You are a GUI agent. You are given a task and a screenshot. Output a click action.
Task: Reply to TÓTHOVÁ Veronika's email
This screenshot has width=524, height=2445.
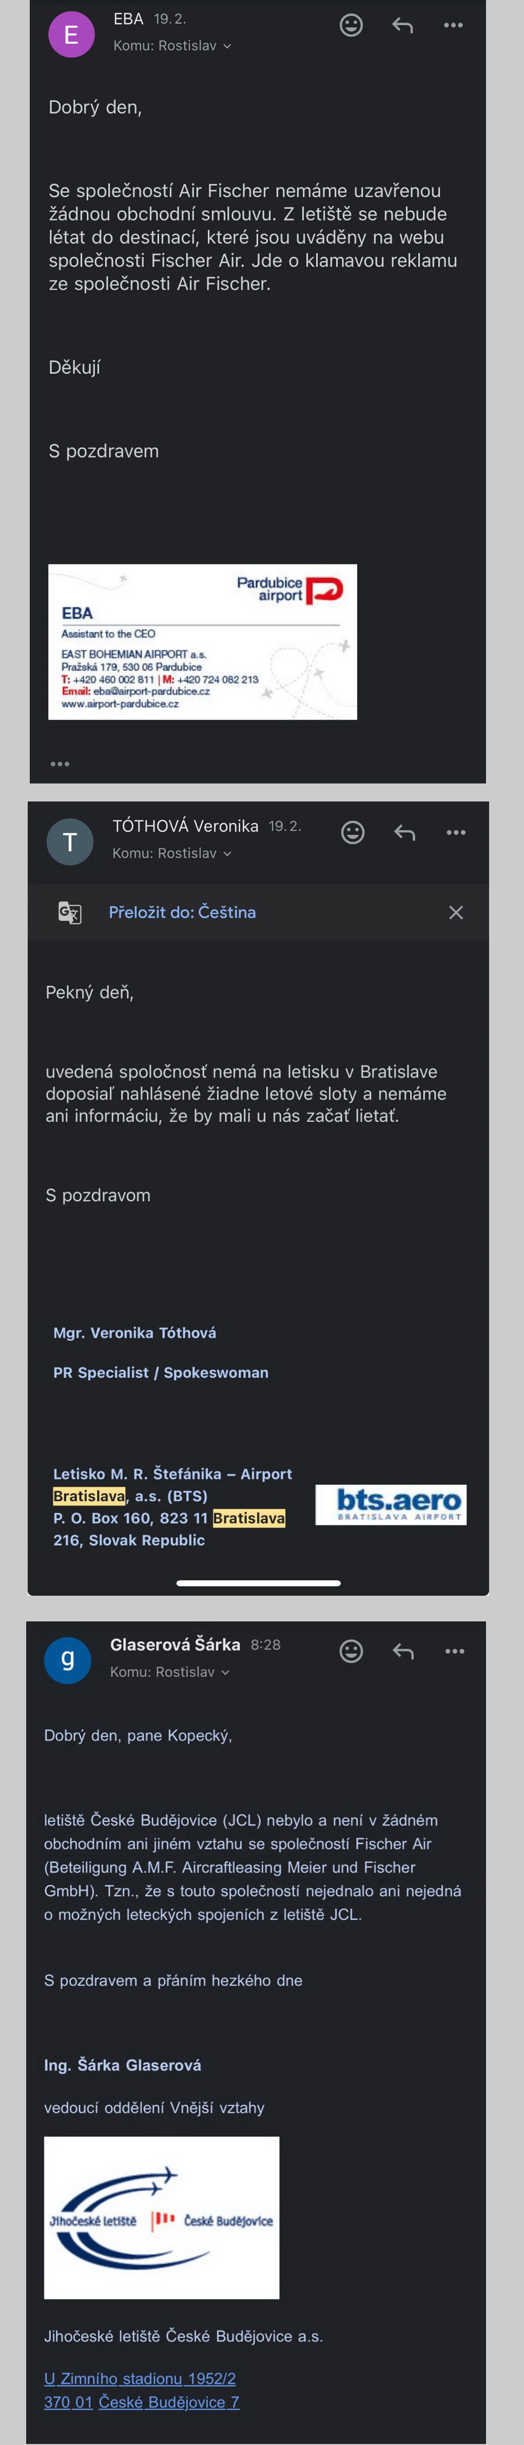pyautogui.click(x=404, y=832)
